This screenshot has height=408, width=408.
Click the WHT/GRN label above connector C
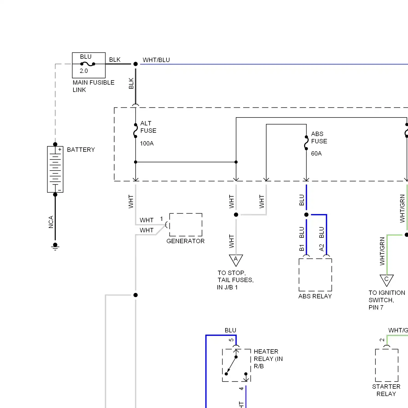coord(382,251)
